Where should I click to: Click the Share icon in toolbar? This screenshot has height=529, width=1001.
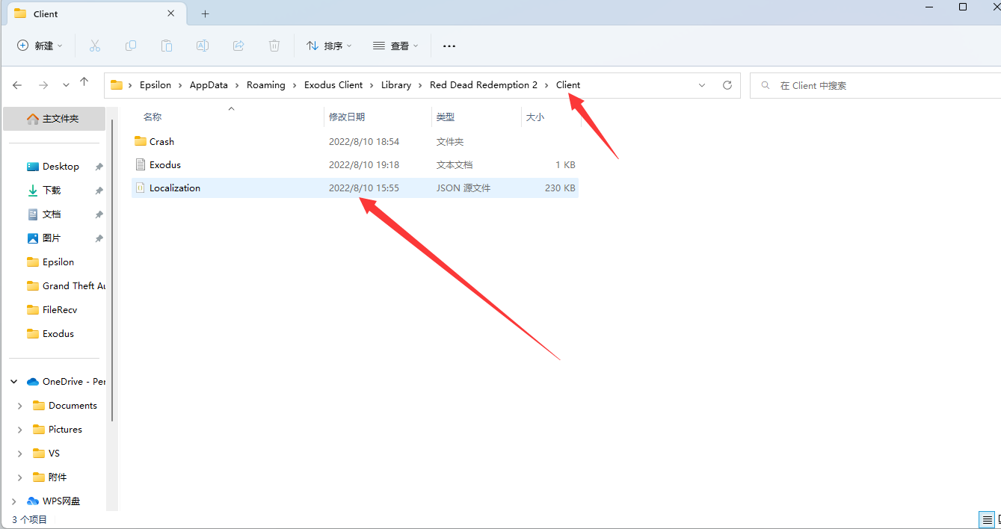[x=238, y=46]
